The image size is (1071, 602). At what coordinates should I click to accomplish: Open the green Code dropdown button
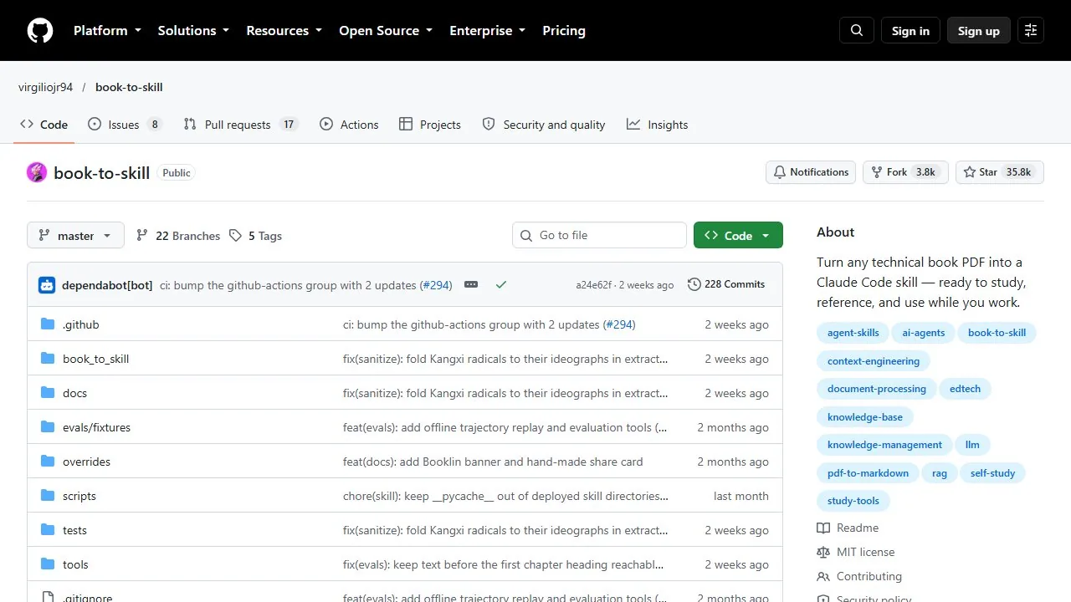point(738,236)
